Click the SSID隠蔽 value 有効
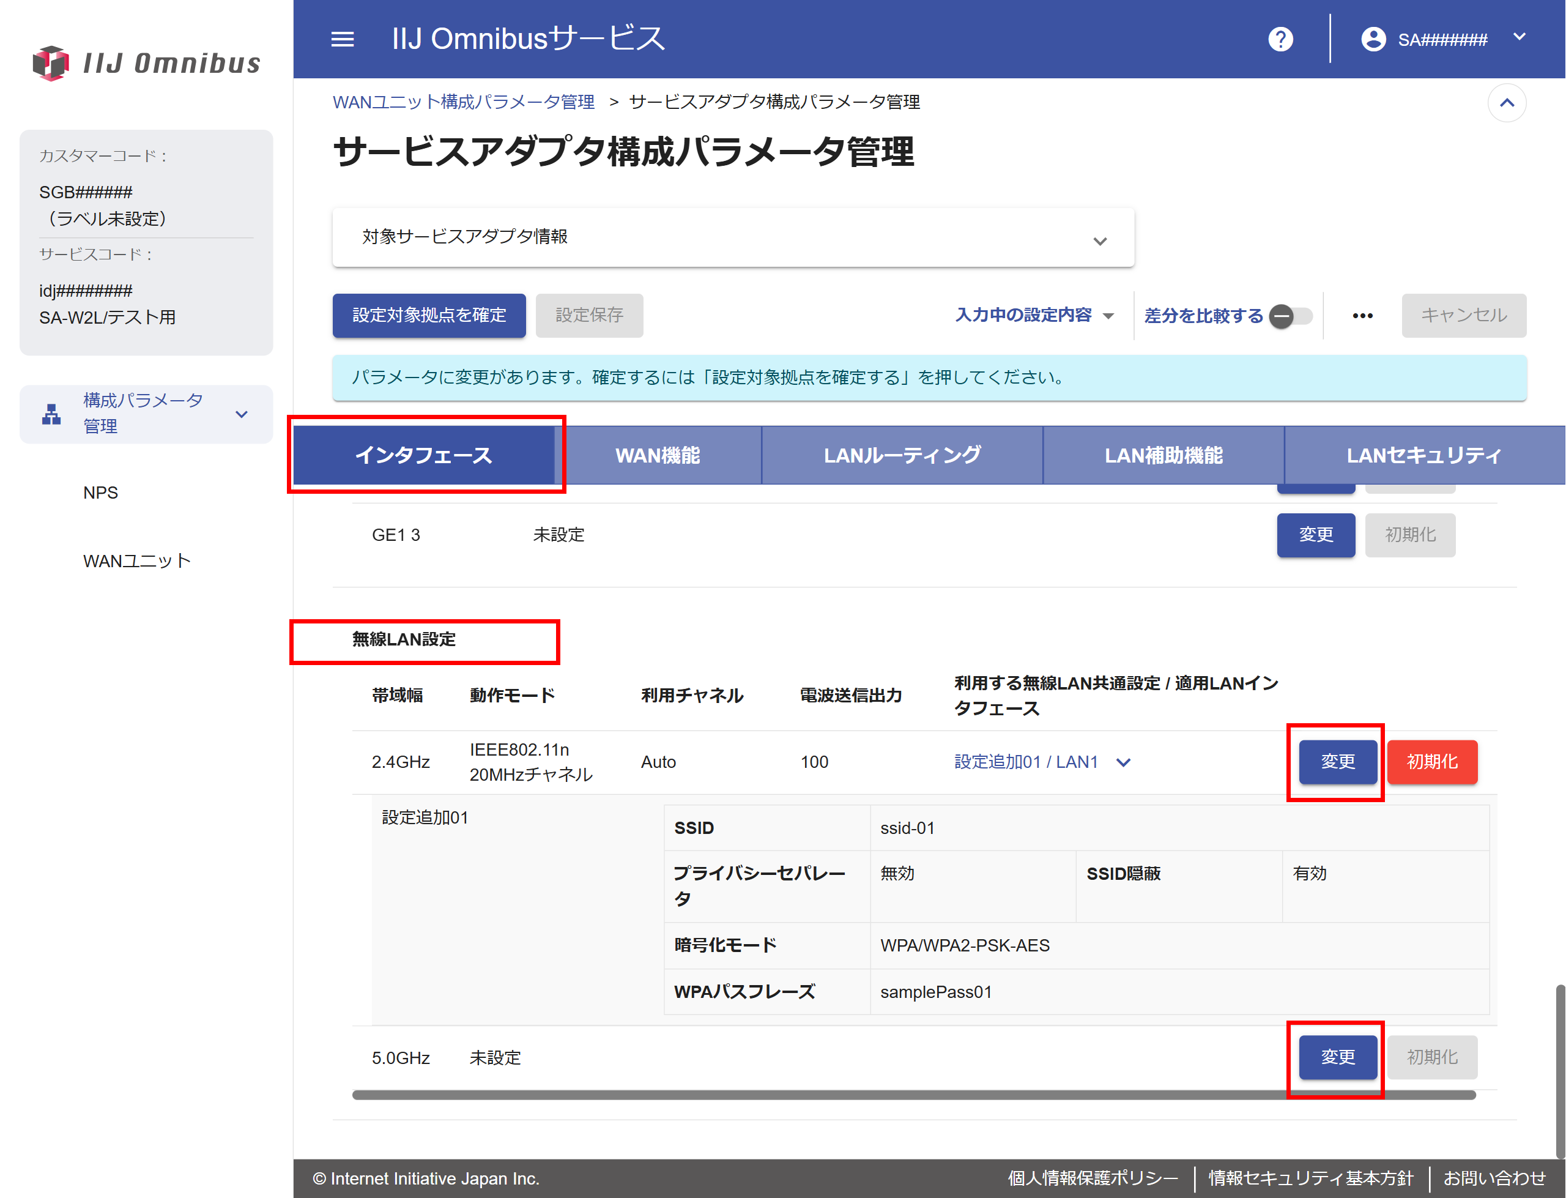The image size is (1566, 1198). (x=1310, y=874)
